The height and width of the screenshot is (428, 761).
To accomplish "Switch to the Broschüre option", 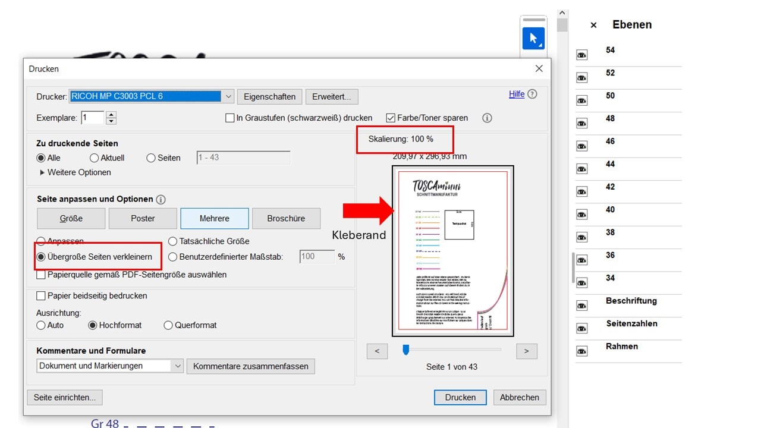I will (286, 218).
